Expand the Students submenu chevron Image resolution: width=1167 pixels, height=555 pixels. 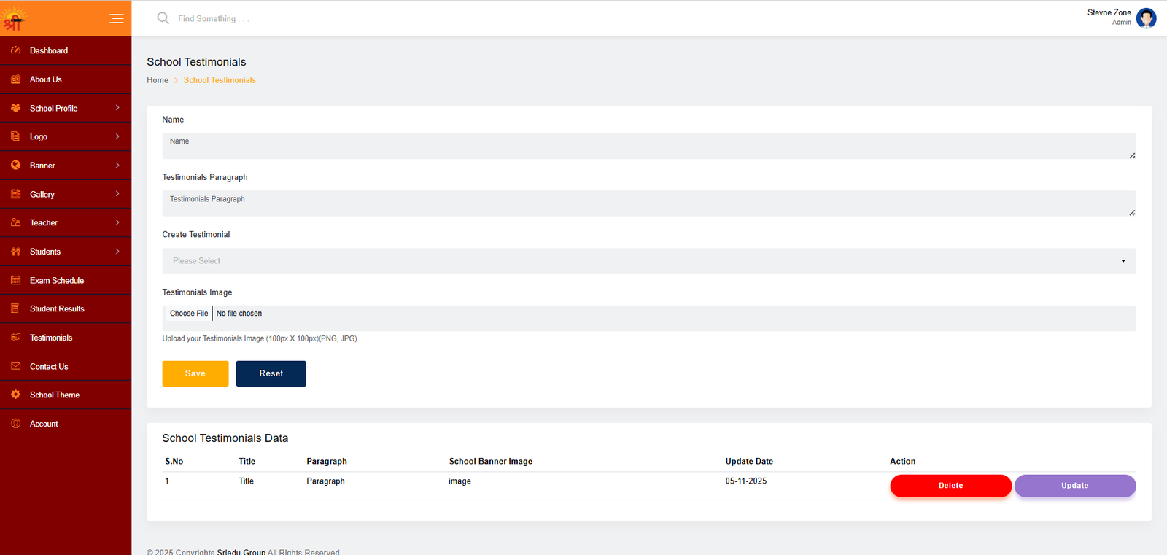(117, 252)
